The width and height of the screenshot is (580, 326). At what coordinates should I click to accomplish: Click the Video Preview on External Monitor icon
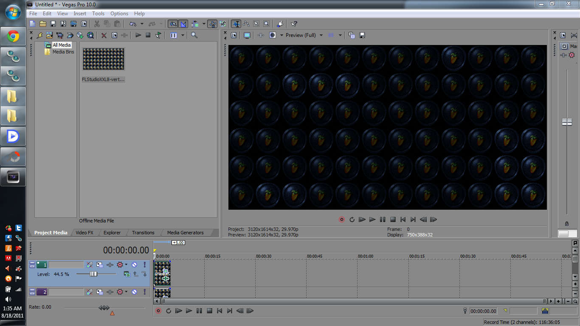(247, 35)
